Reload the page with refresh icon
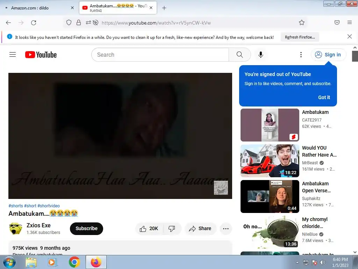This screenshot has height=269, width=358. pos(34,23)
